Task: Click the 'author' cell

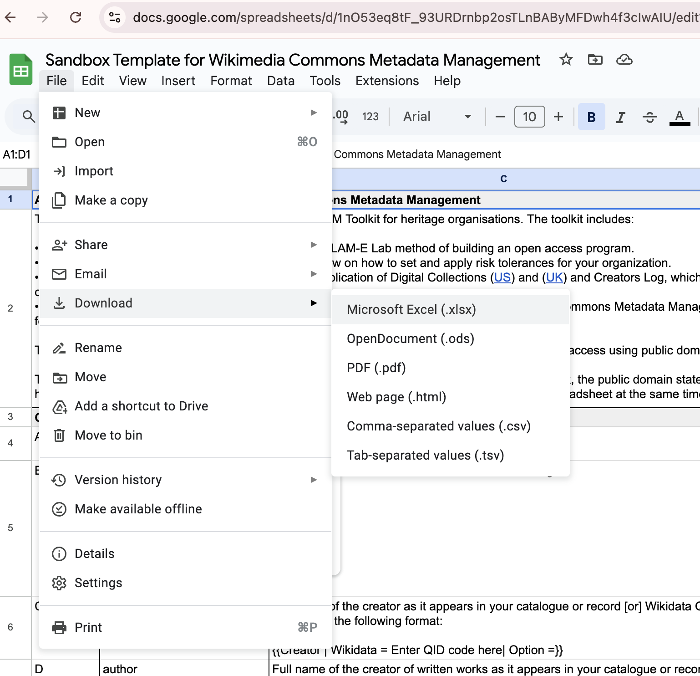Action: click(184, 668)
